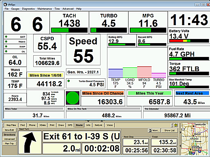Viewport: 210px width, 157px height.
Task: Click the Battery Volts color bar gauge
Action: tap(189, 41)
